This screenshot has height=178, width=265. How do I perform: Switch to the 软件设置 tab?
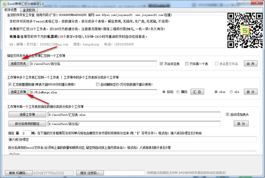pyautogui.click(x=11, y=10)
